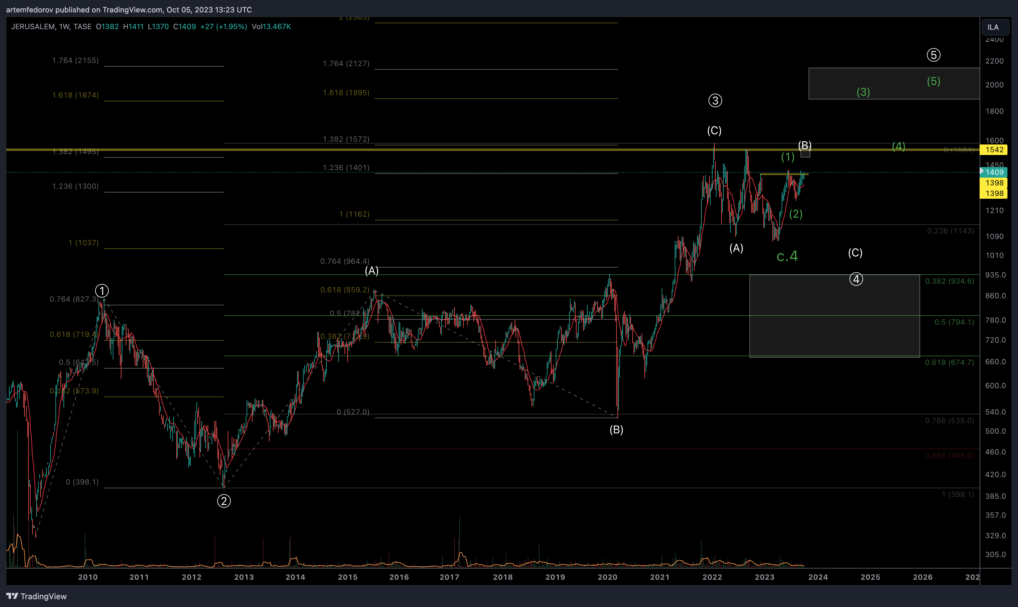This screenshot has width=1018, height=607.
Task: Click the 1.382 (1572) Fibonacci label
Action: click(x=346, y=139)
